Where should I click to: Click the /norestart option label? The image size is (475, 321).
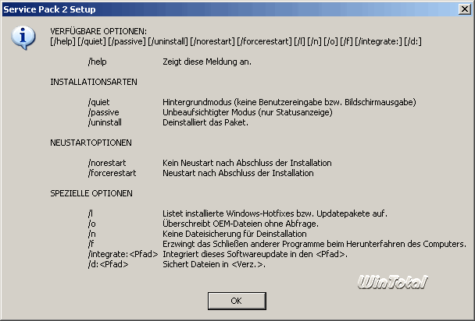[x=107, y=163]
